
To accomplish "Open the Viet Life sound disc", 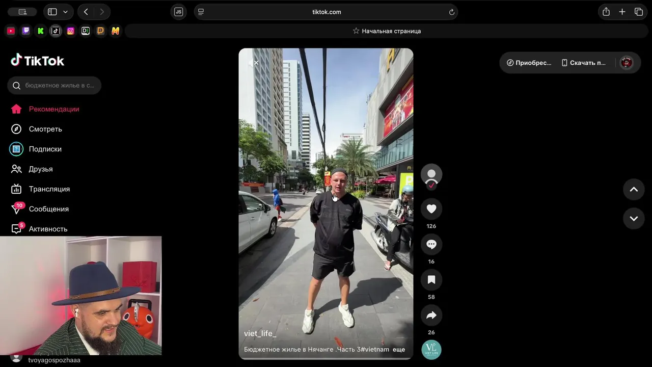I will coord(431,350).
